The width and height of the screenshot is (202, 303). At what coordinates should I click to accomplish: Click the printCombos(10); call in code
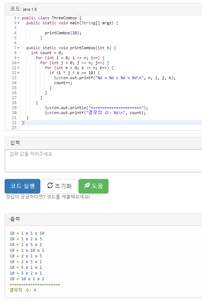point(63,33)
